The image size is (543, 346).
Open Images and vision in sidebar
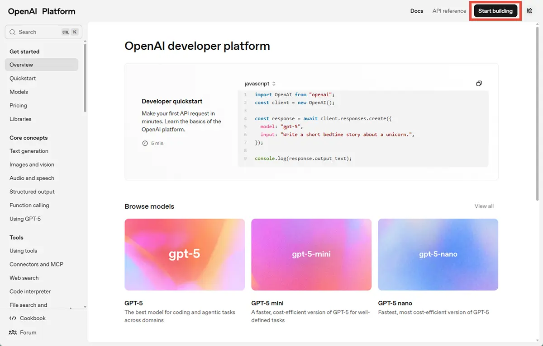32,164
